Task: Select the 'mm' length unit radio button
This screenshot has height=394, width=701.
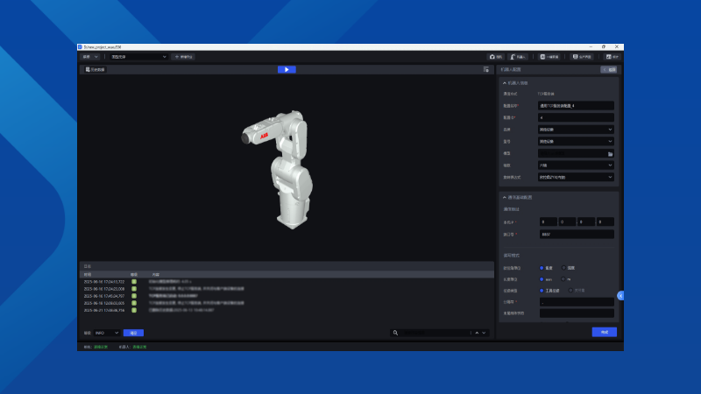Action: (542, 279)
